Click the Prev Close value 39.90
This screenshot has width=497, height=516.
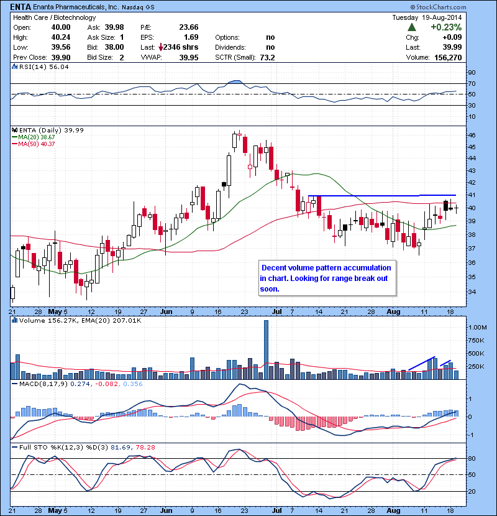(61, 57)
